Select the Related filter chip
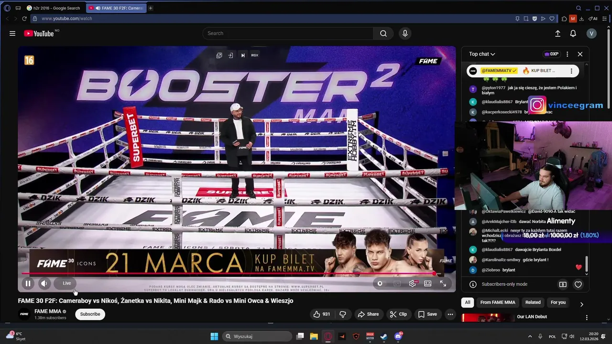 click(533, 302)
